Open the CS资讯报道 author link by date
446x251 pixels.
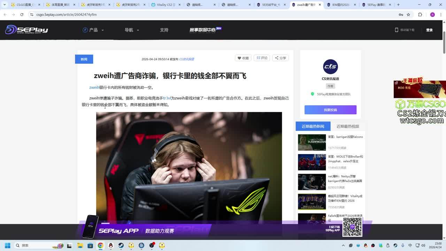coord(186,59)
